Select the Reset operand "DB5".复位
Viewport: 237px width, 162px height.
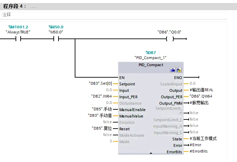102,128
